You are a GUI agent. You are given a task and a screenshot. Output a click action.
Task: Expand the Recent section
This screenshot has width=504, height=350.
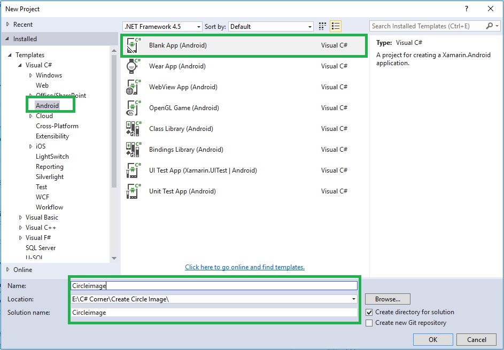[x=8, y=25]
